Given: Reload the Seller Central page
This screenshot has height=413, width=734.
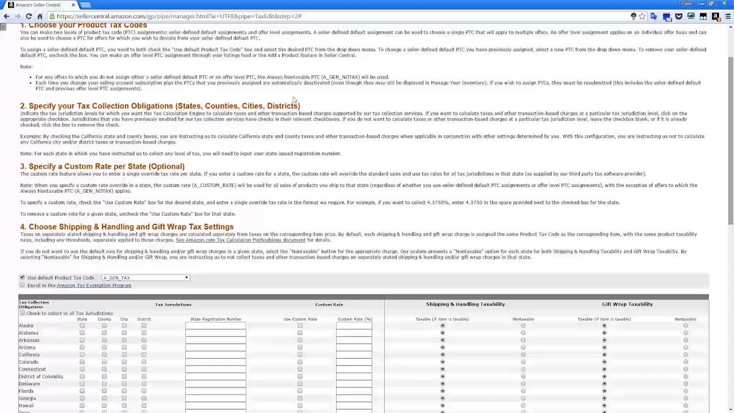Looking at the screenshot, I should coord(29,16).
